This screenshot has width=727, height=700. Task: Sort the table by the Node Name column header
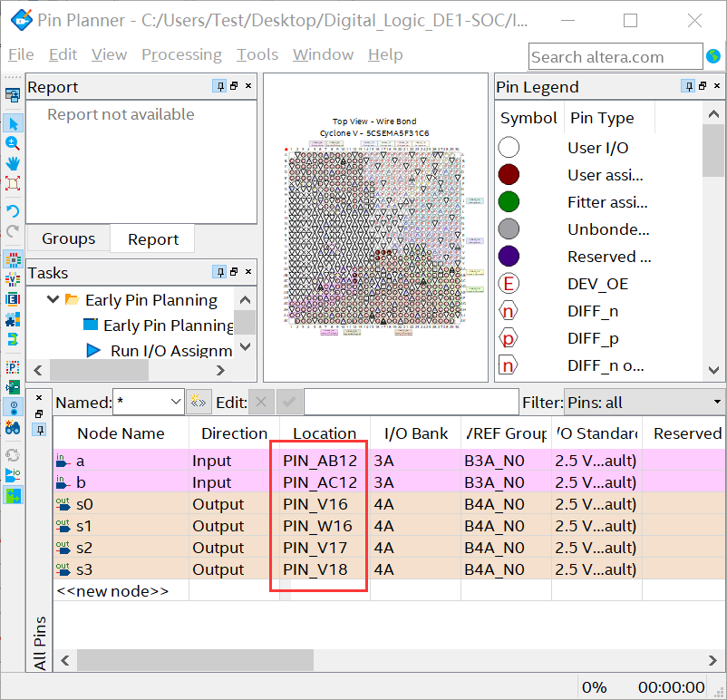point(121,433)
